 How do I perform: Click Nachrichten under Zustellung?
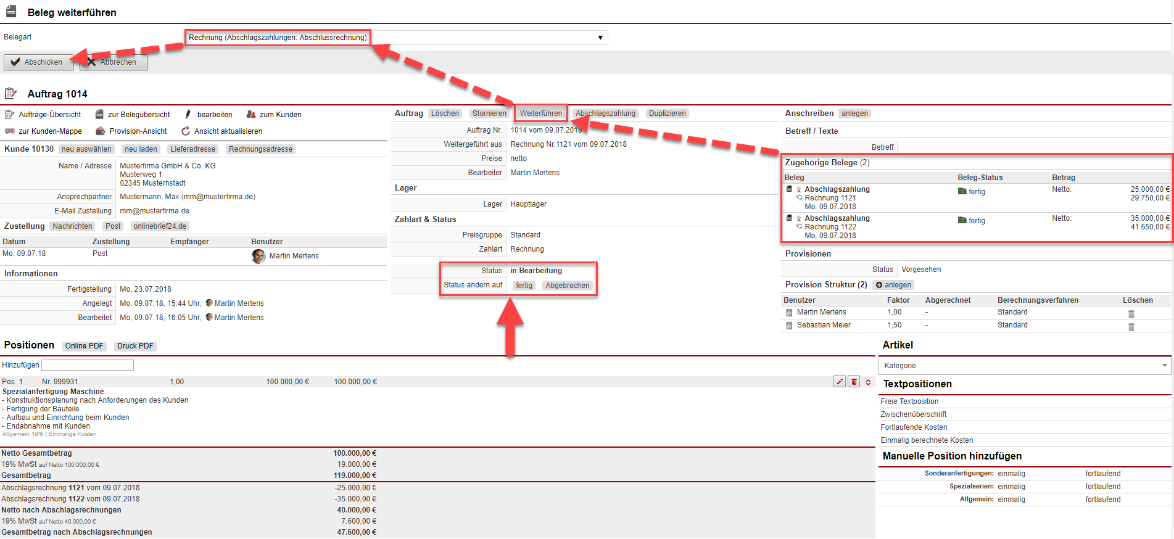pos(72,226)
